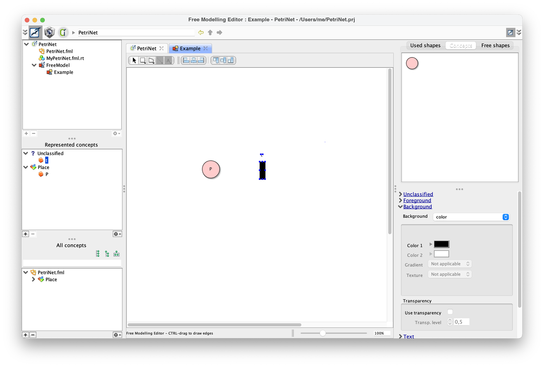Open the Gradient dropdown
Image resolution: width=544 pixels, height=367 pixels.
[450, 264]
